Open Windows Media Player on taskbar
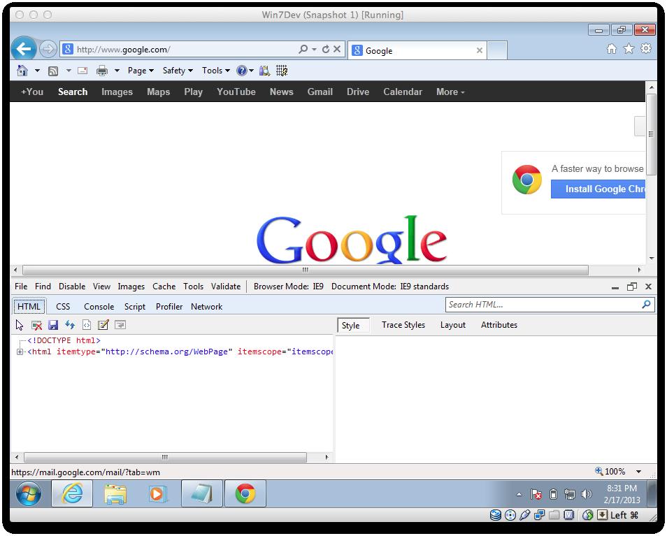667x536 pixels. pyautogui.click(x=157, y=494)
